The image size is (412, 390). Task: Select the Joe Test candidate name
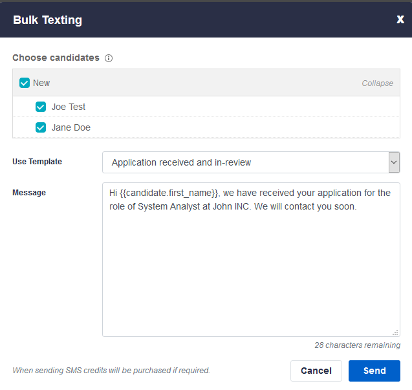69,107
